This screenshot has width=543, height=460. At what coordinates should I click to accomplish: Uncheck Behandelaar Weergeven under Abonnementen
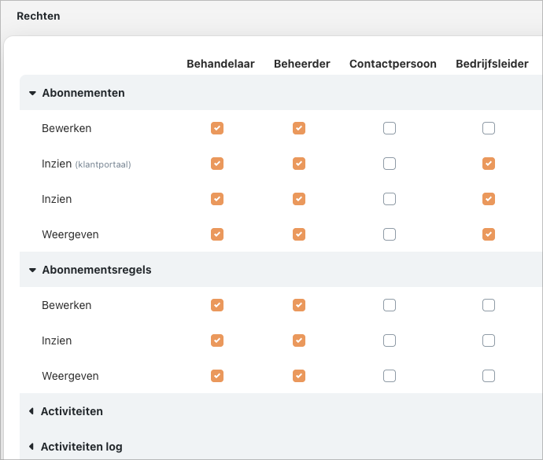coord(217,234)
